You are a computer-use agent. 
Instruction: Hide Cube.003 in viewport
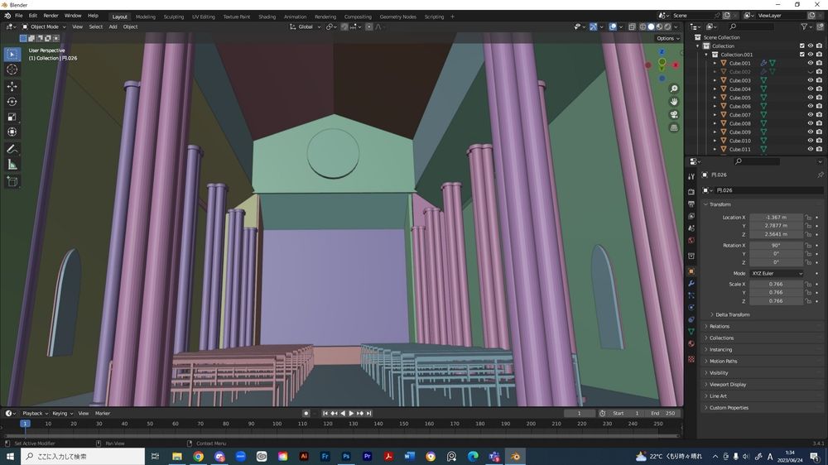810,80
